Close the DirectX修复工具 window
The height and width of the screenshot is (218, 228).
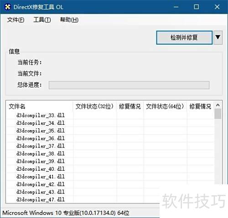[x=217, y=7]
